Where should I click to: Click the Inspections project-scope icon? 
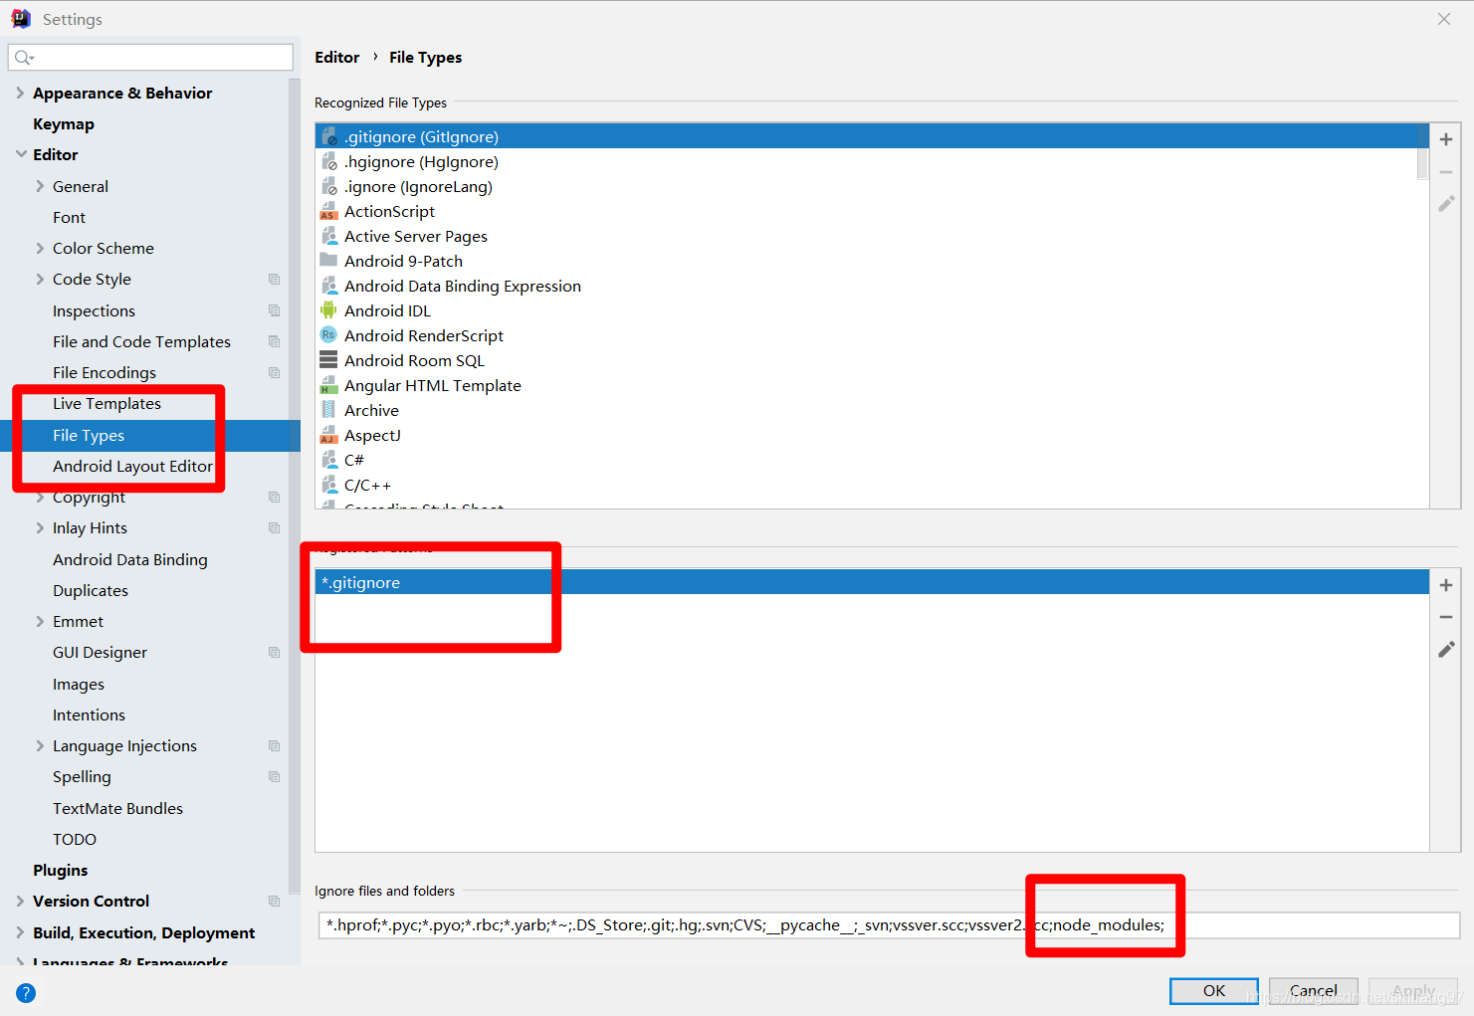tap(274, 310)
